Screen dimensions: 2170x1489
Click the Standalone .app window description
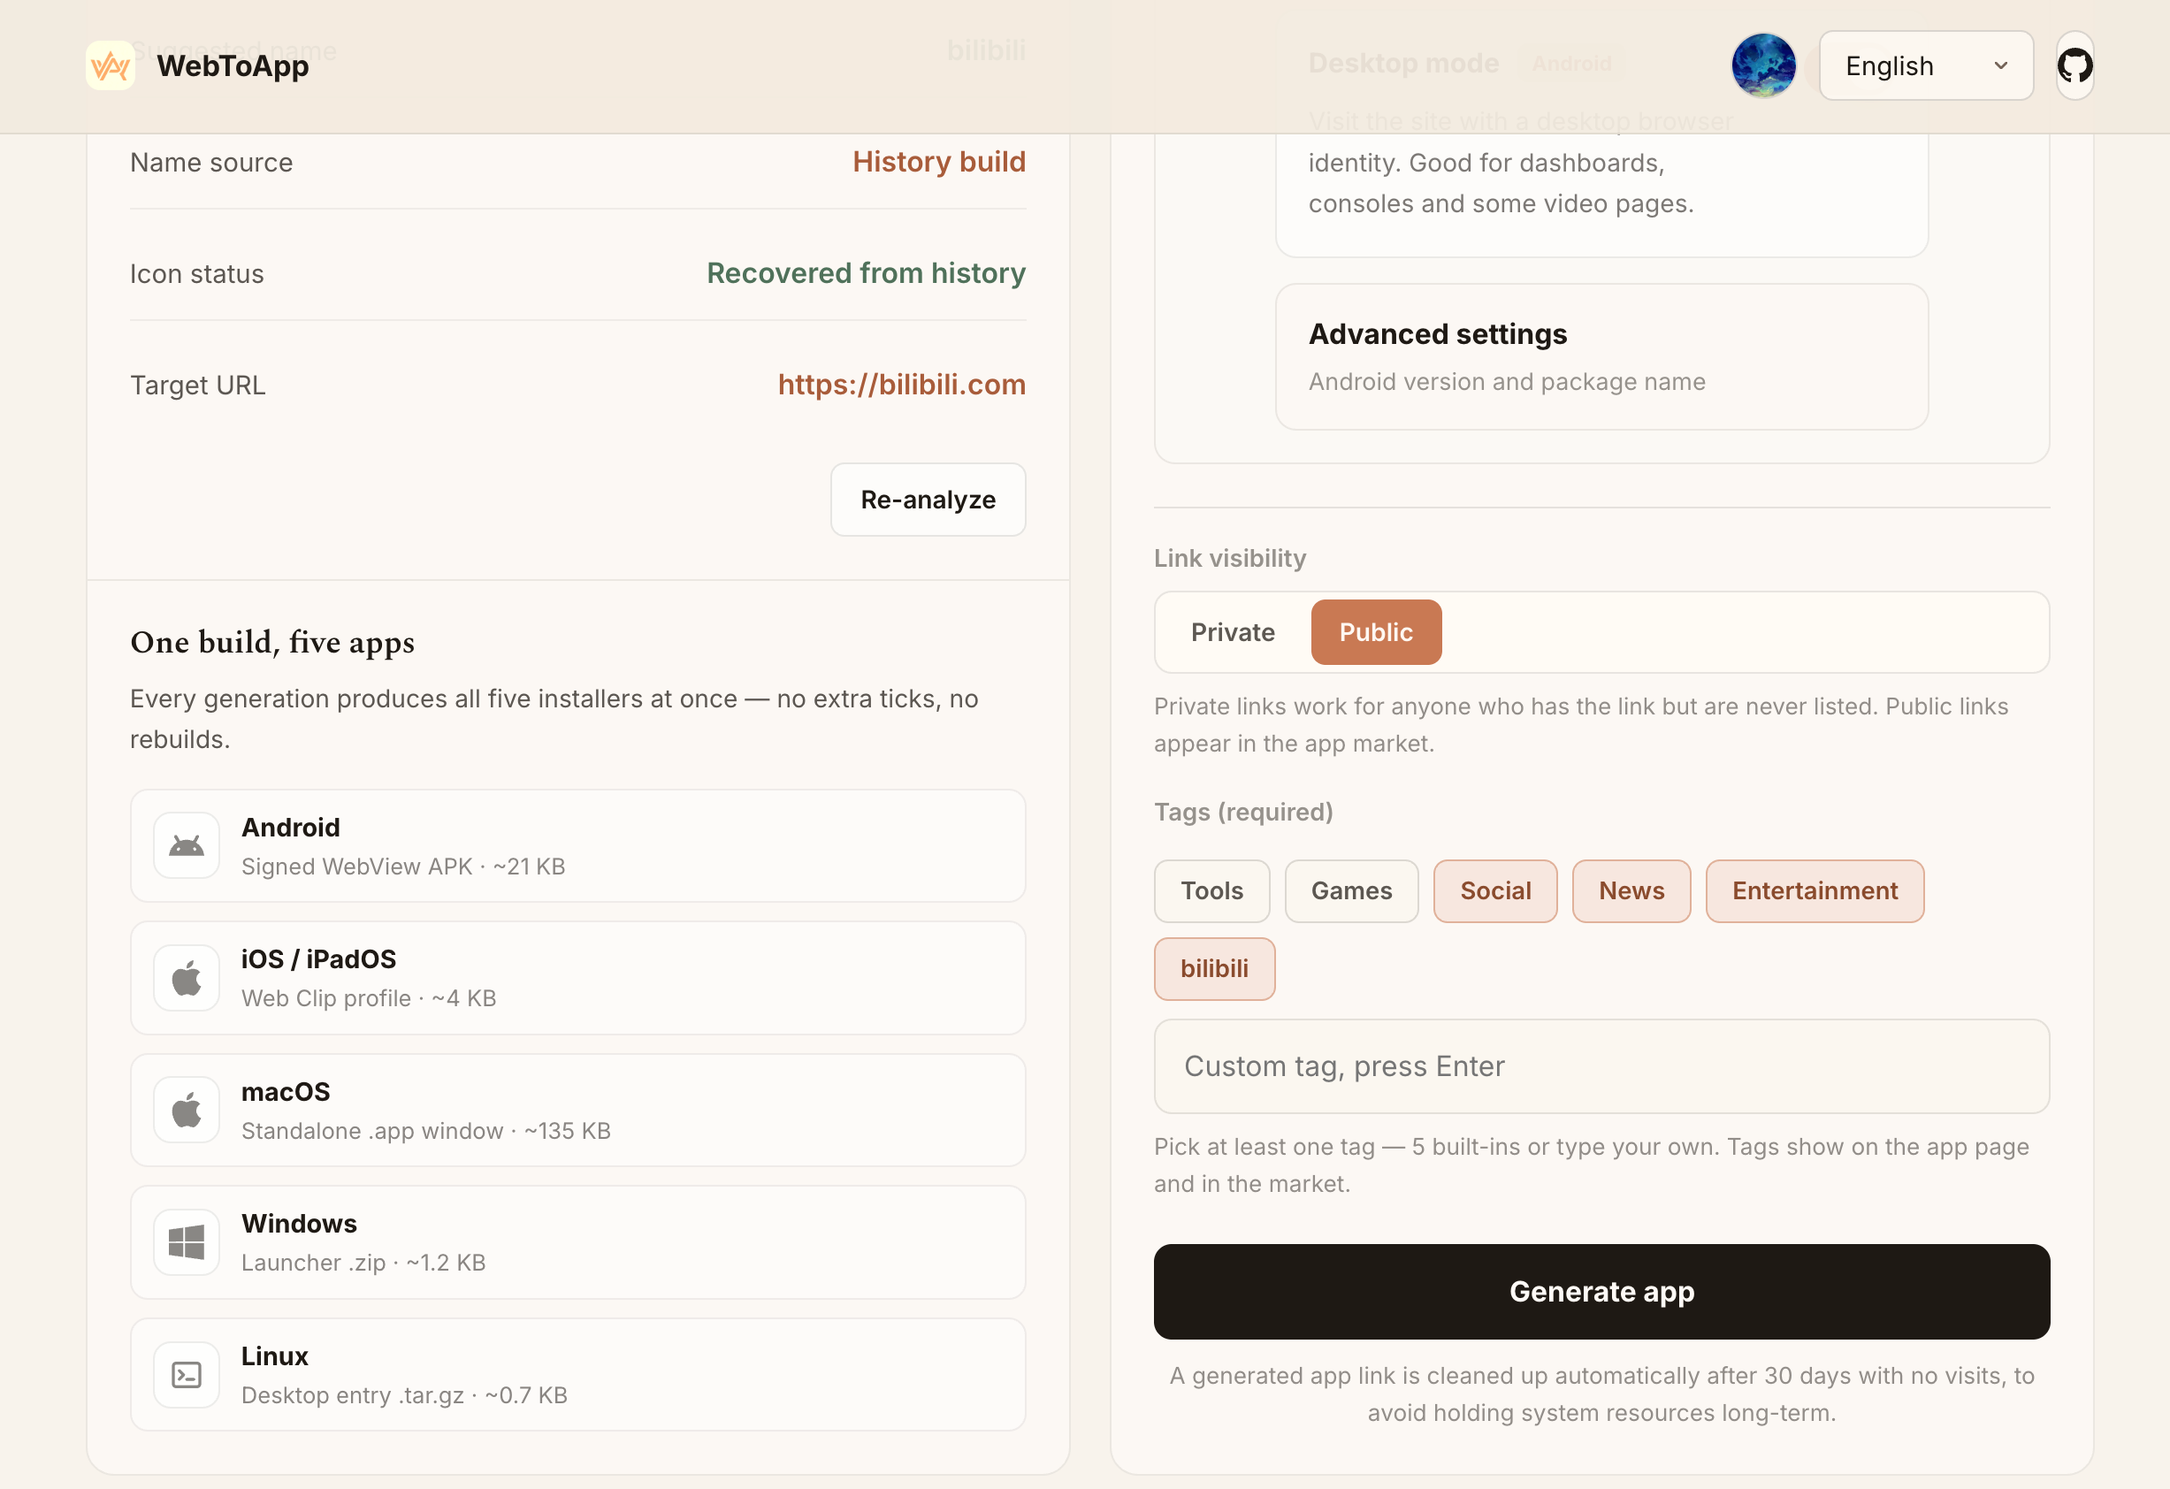point(426,1131)
